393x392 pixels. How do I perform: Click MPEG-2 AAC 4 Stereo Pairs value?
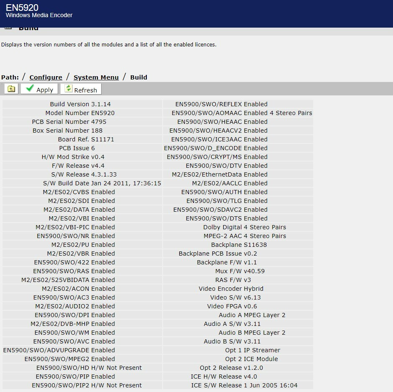(265, 236)
